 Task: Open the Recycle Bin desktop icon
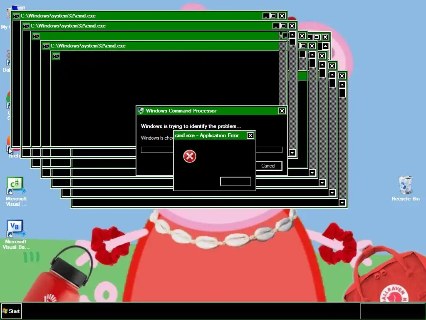point(405,188)
